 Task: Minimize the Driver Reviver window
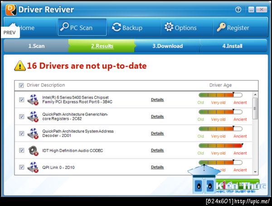pos(251,9)
